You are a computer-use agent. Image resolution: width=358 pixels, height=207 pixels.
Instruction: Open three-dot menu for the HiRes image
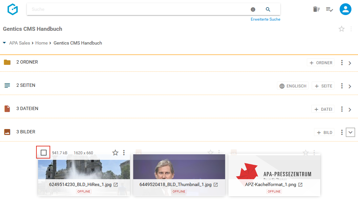click(x=124, y=153)
